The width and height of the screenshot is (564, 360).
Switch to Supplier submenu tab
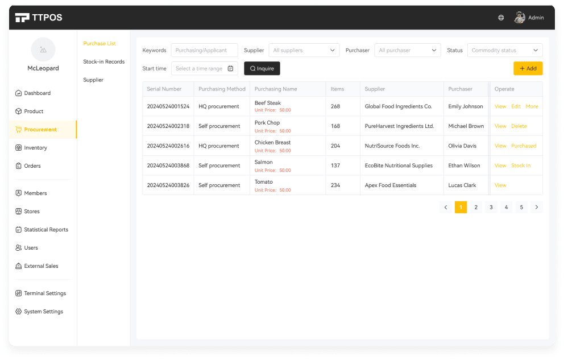coord(93,80)
